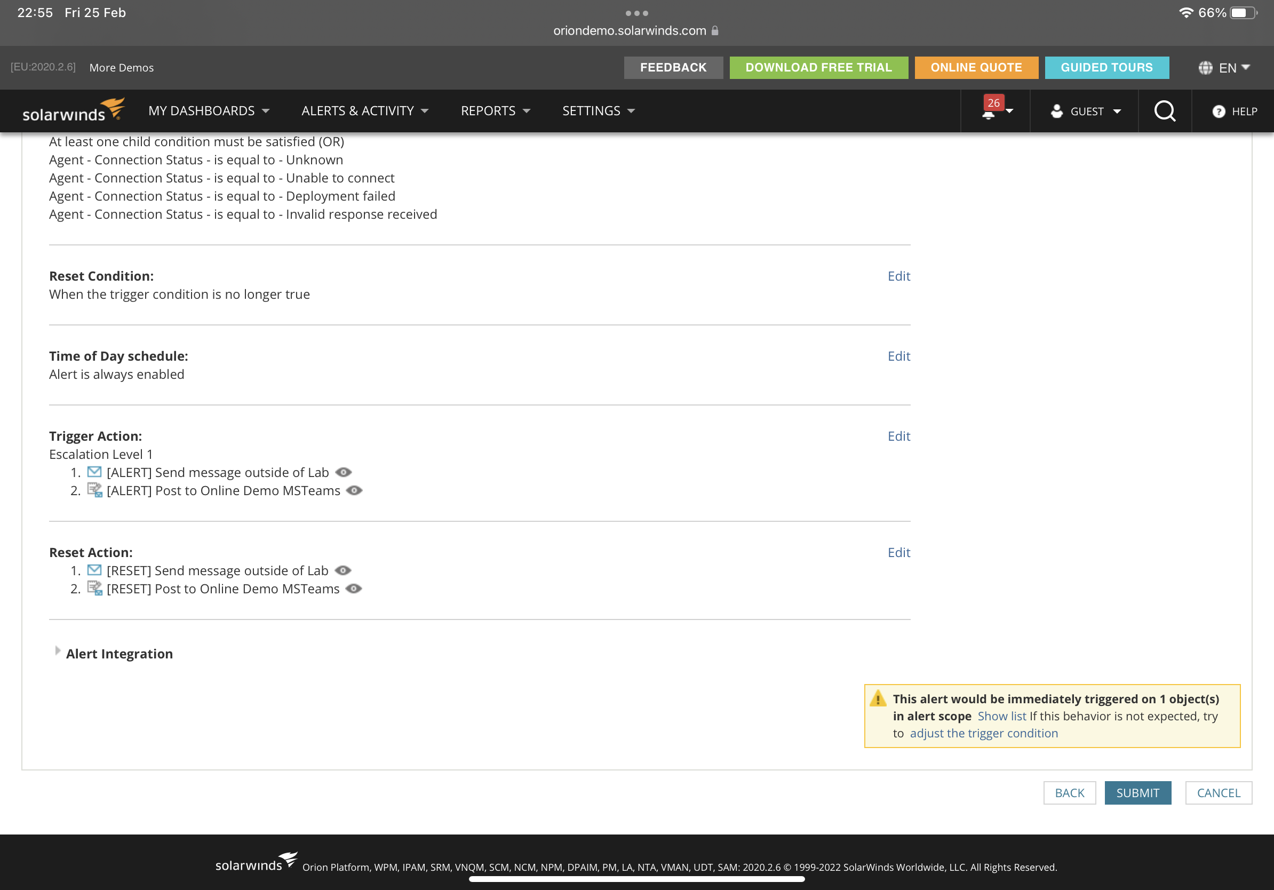Click the Help question mark icon

pos(1218,112)
